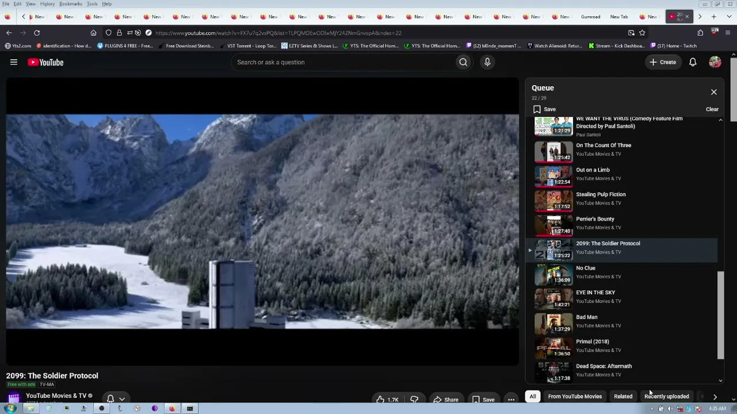Image resolution: width=737 pixels, height=414 pixels.
Task: Switch to the Gumroad tab
Action: pos(590,17)
